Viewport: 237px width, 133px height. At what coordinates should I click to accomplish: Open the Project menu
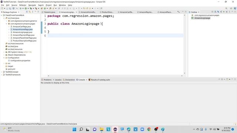49,5
